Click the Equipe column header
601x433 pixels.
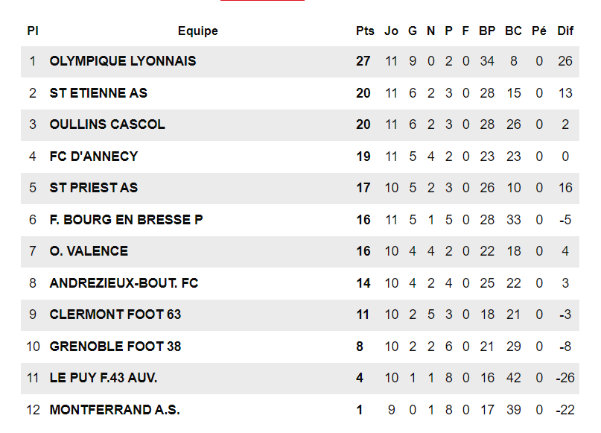(x=198, y=31)
